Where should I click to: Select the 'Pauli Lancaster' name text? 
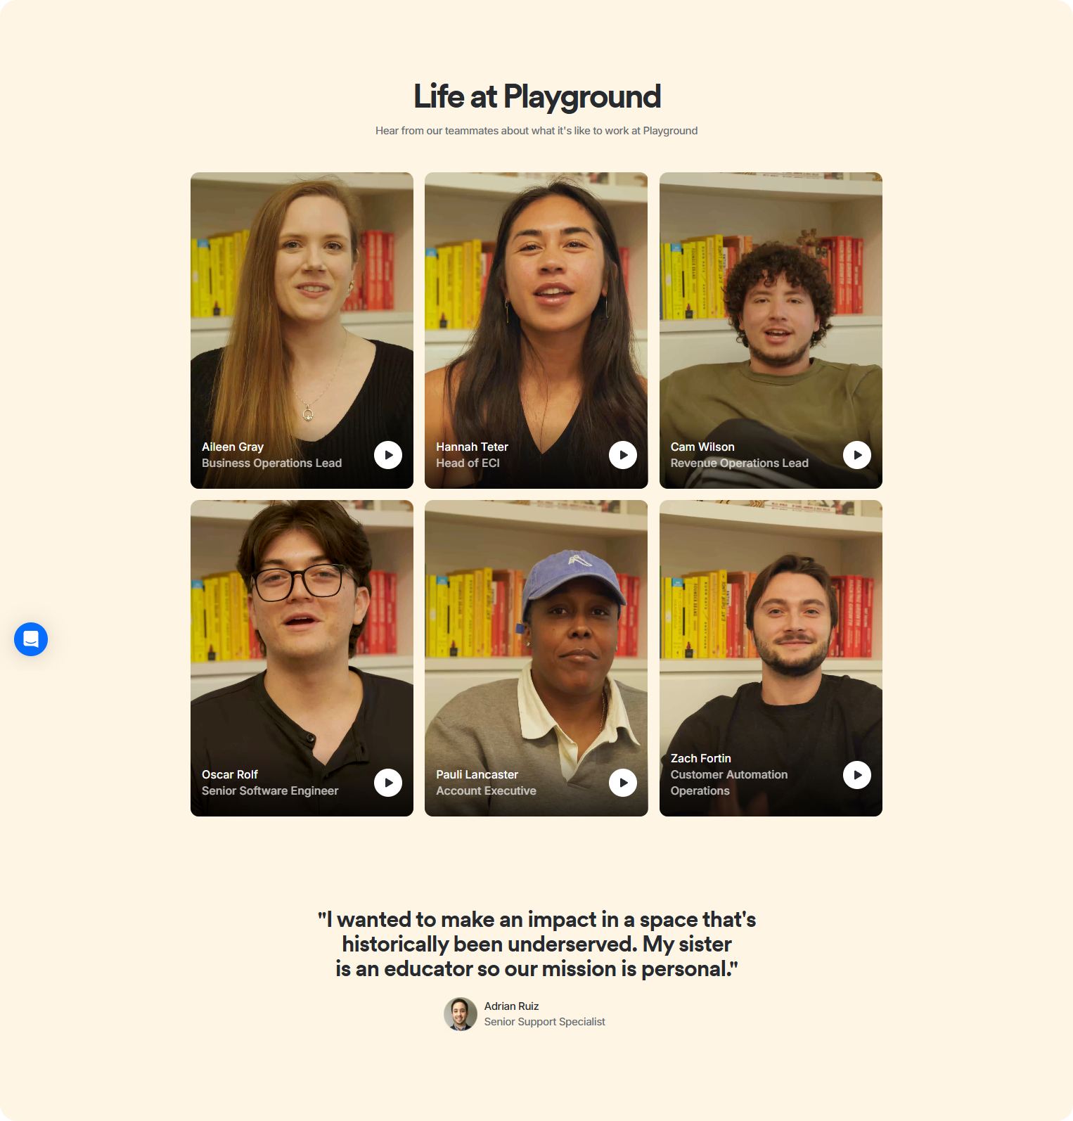tap(477, 774)
